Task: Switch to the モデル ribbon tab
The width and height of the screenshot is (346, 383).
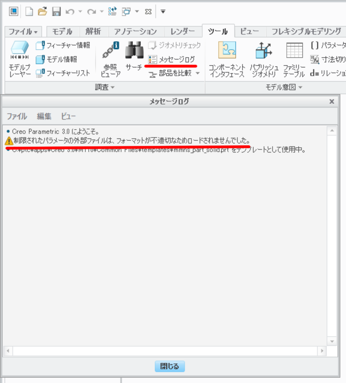Action: [x=62, y=31]
